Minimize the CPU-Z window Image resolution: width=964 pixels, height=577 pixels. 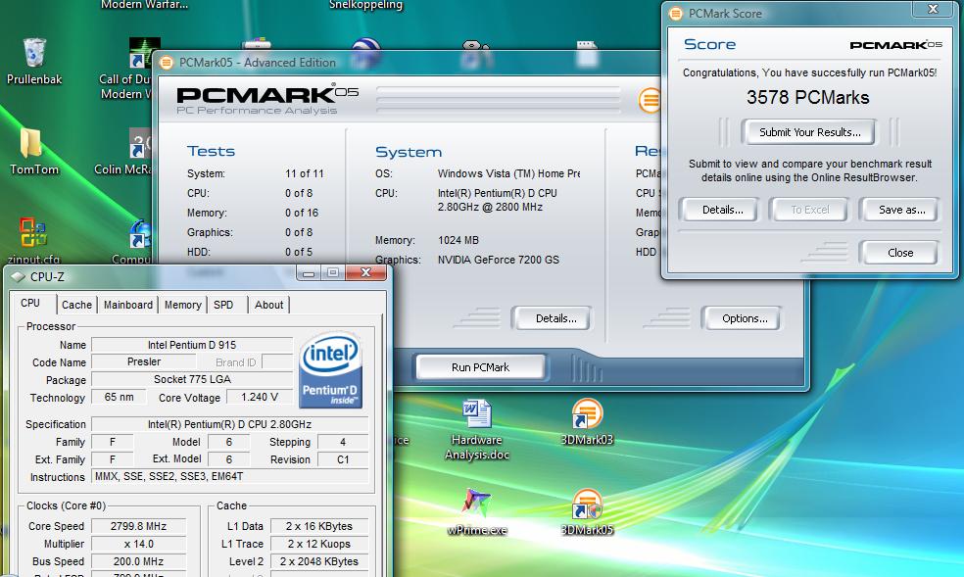(x=309, y=272)
